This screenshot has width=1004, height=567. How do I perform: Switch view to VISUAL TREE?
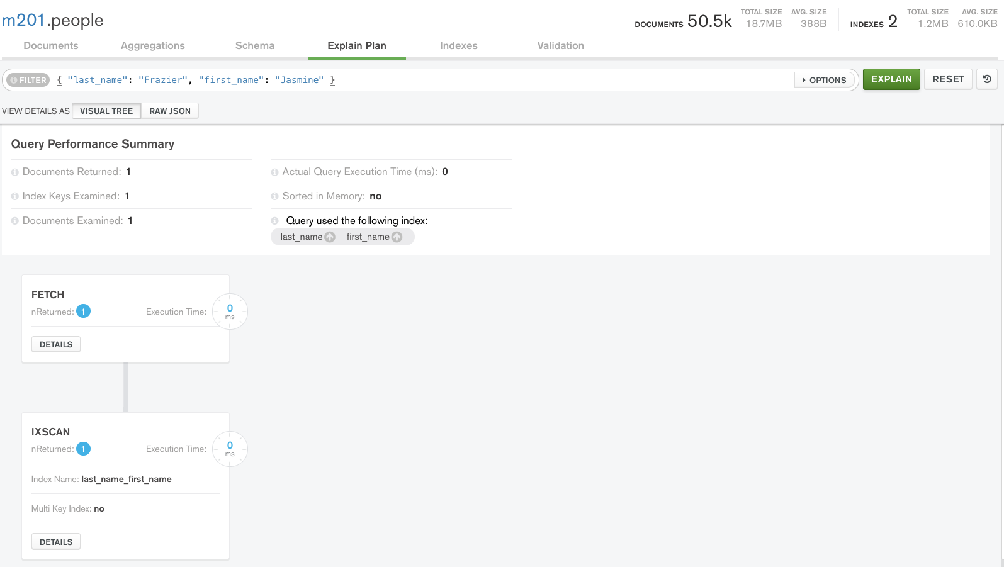coord(106,111)
